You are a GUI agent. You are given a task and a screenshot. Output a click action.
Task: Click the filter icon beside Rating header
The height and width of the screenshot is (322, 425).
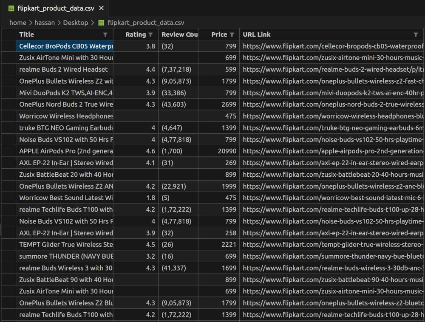pos(152,34)
